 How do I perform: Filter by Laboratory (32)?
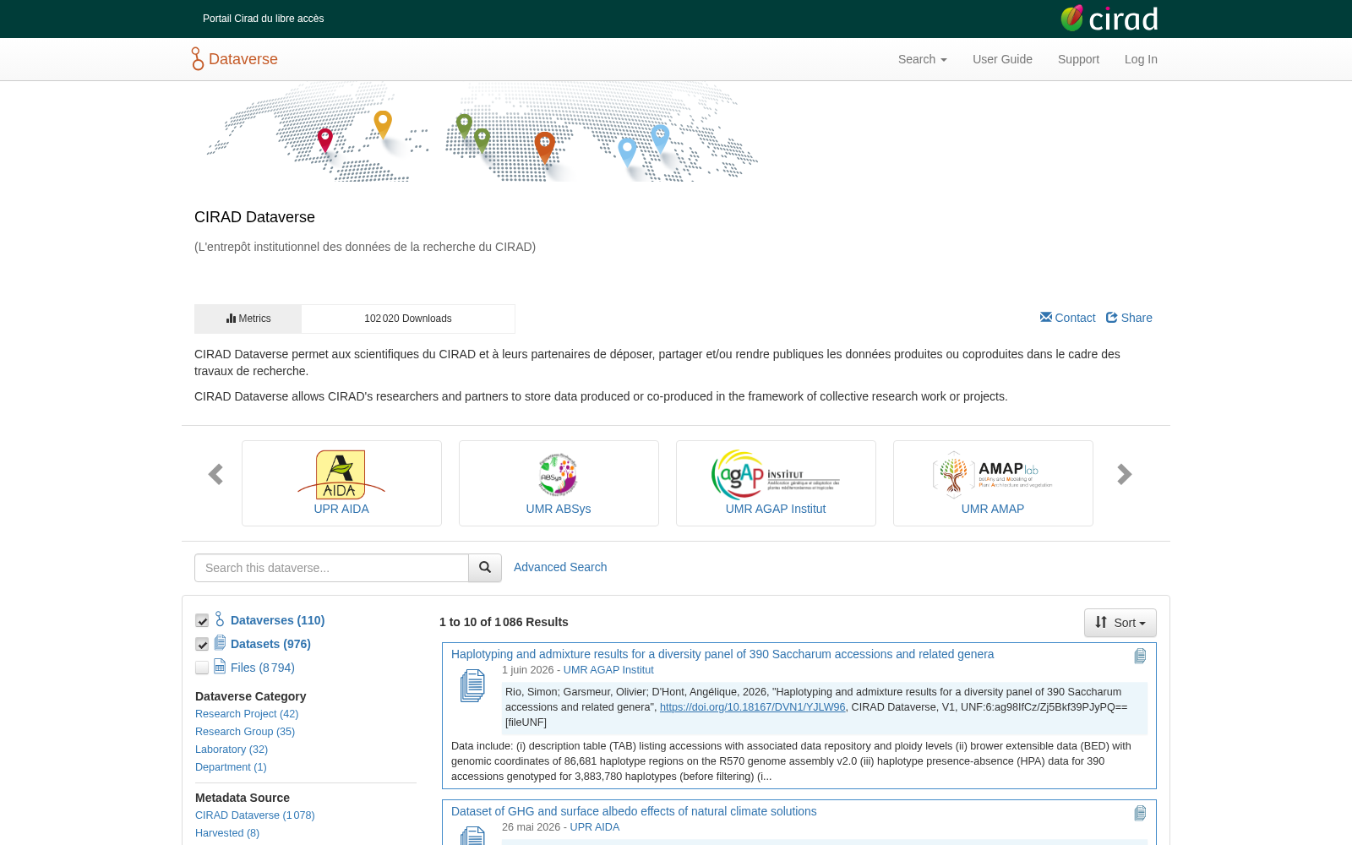232,750
